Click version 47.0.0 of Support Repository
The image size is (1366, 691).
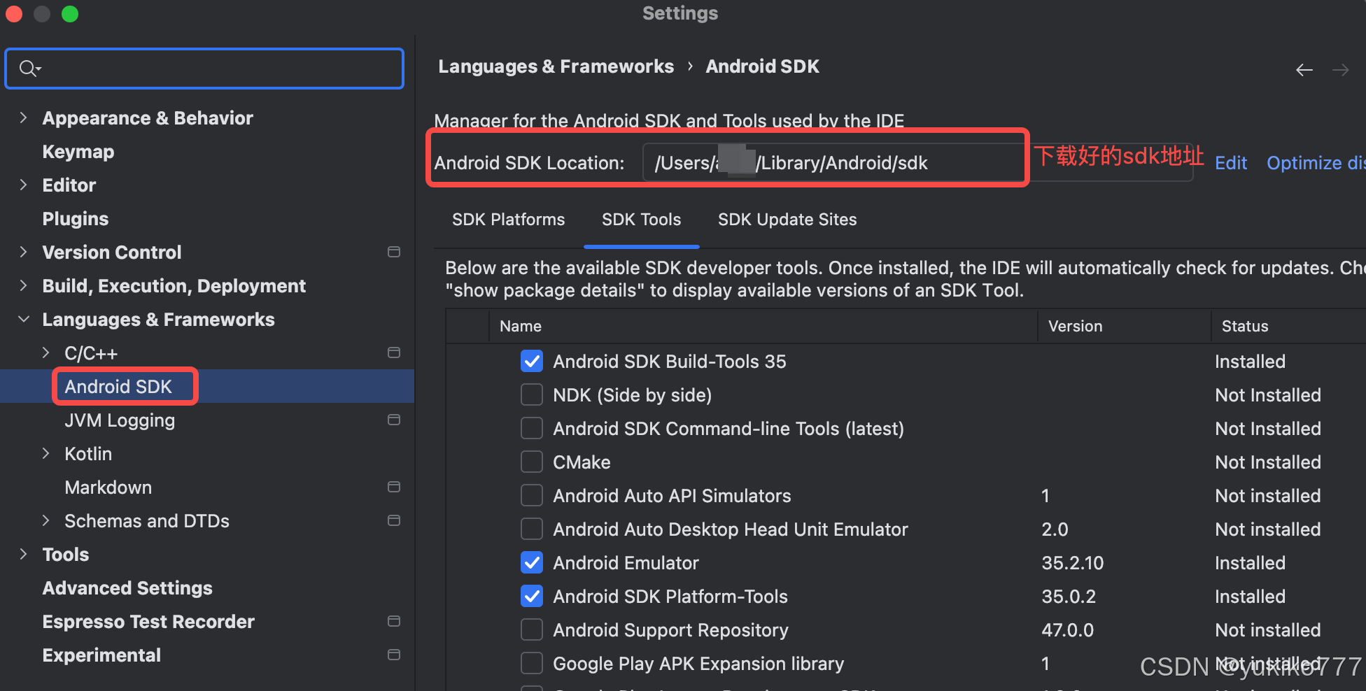(1067, 630)
